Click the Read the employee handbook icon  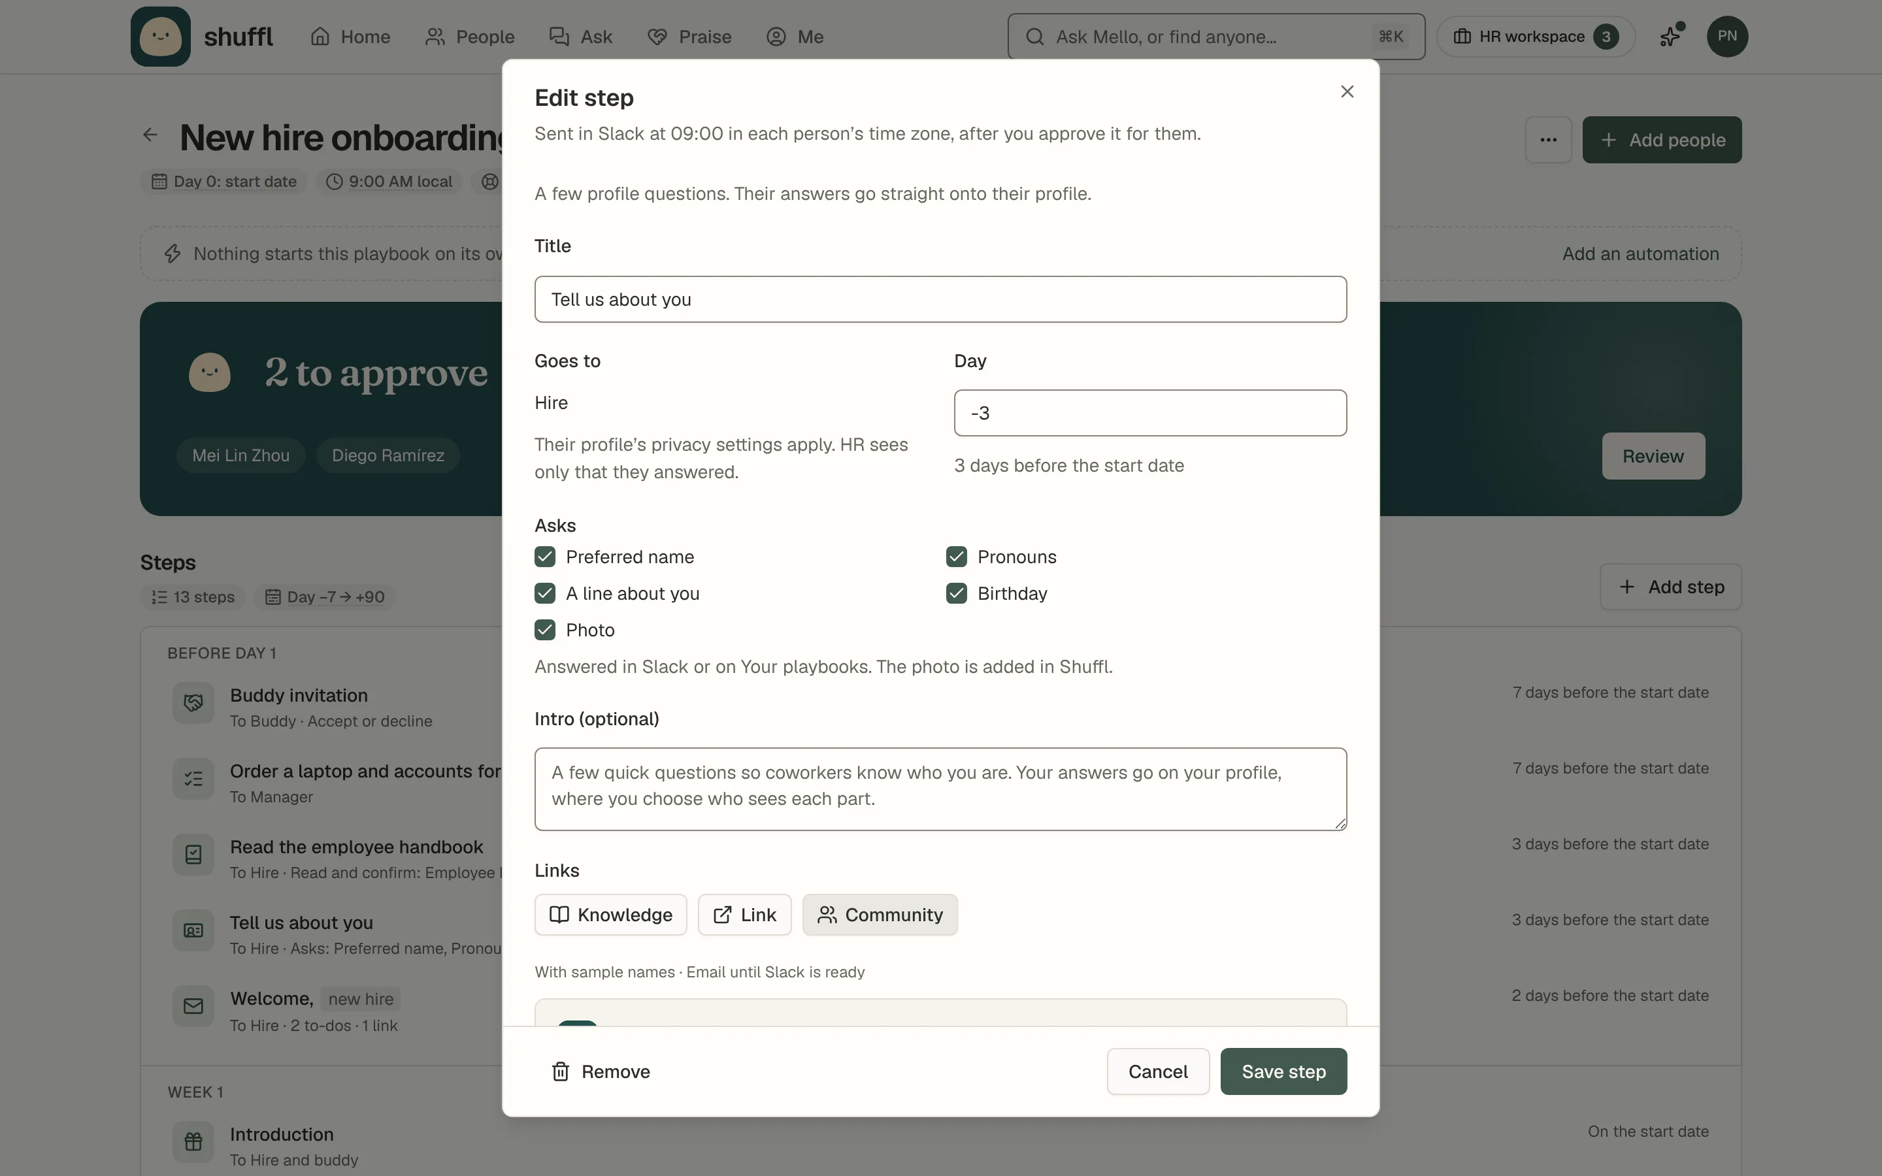[x=193, y=855]
